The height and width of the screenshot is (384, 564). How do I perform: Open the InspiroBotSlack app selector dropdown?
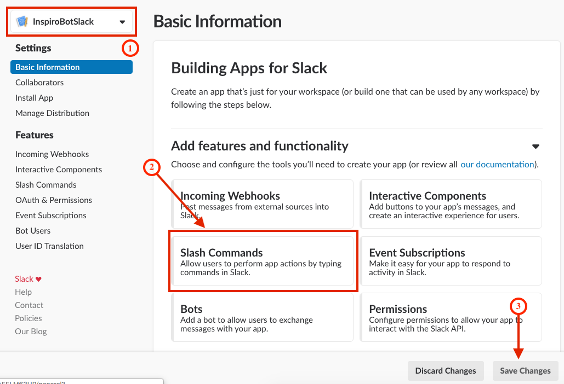(x=122, y=22)
